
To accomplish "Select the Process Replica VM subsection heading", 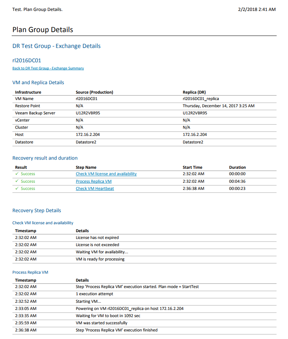I will pos(30,273).
